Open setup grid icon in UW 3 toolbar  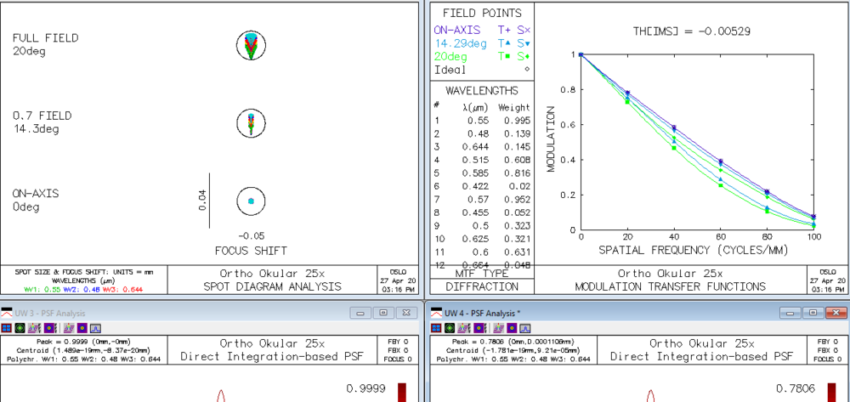tap(7, 328)
